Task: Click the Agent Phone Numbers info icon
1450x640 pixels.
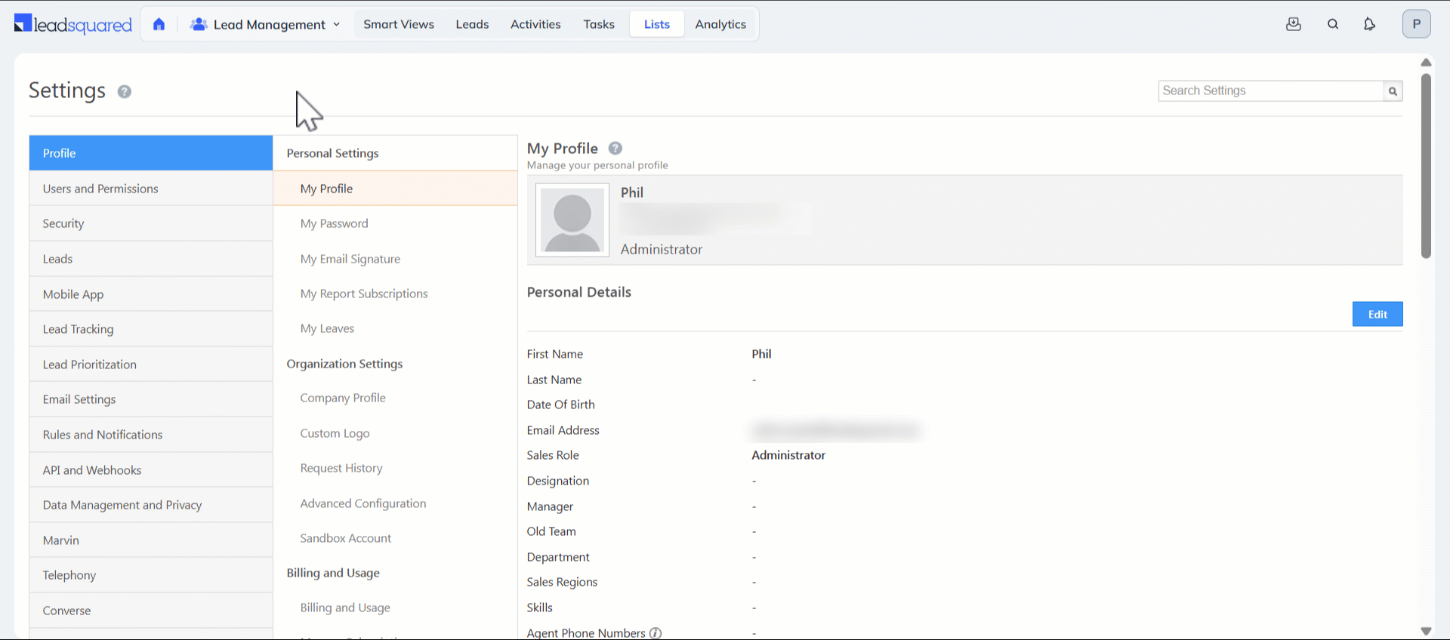Action: 656,633
